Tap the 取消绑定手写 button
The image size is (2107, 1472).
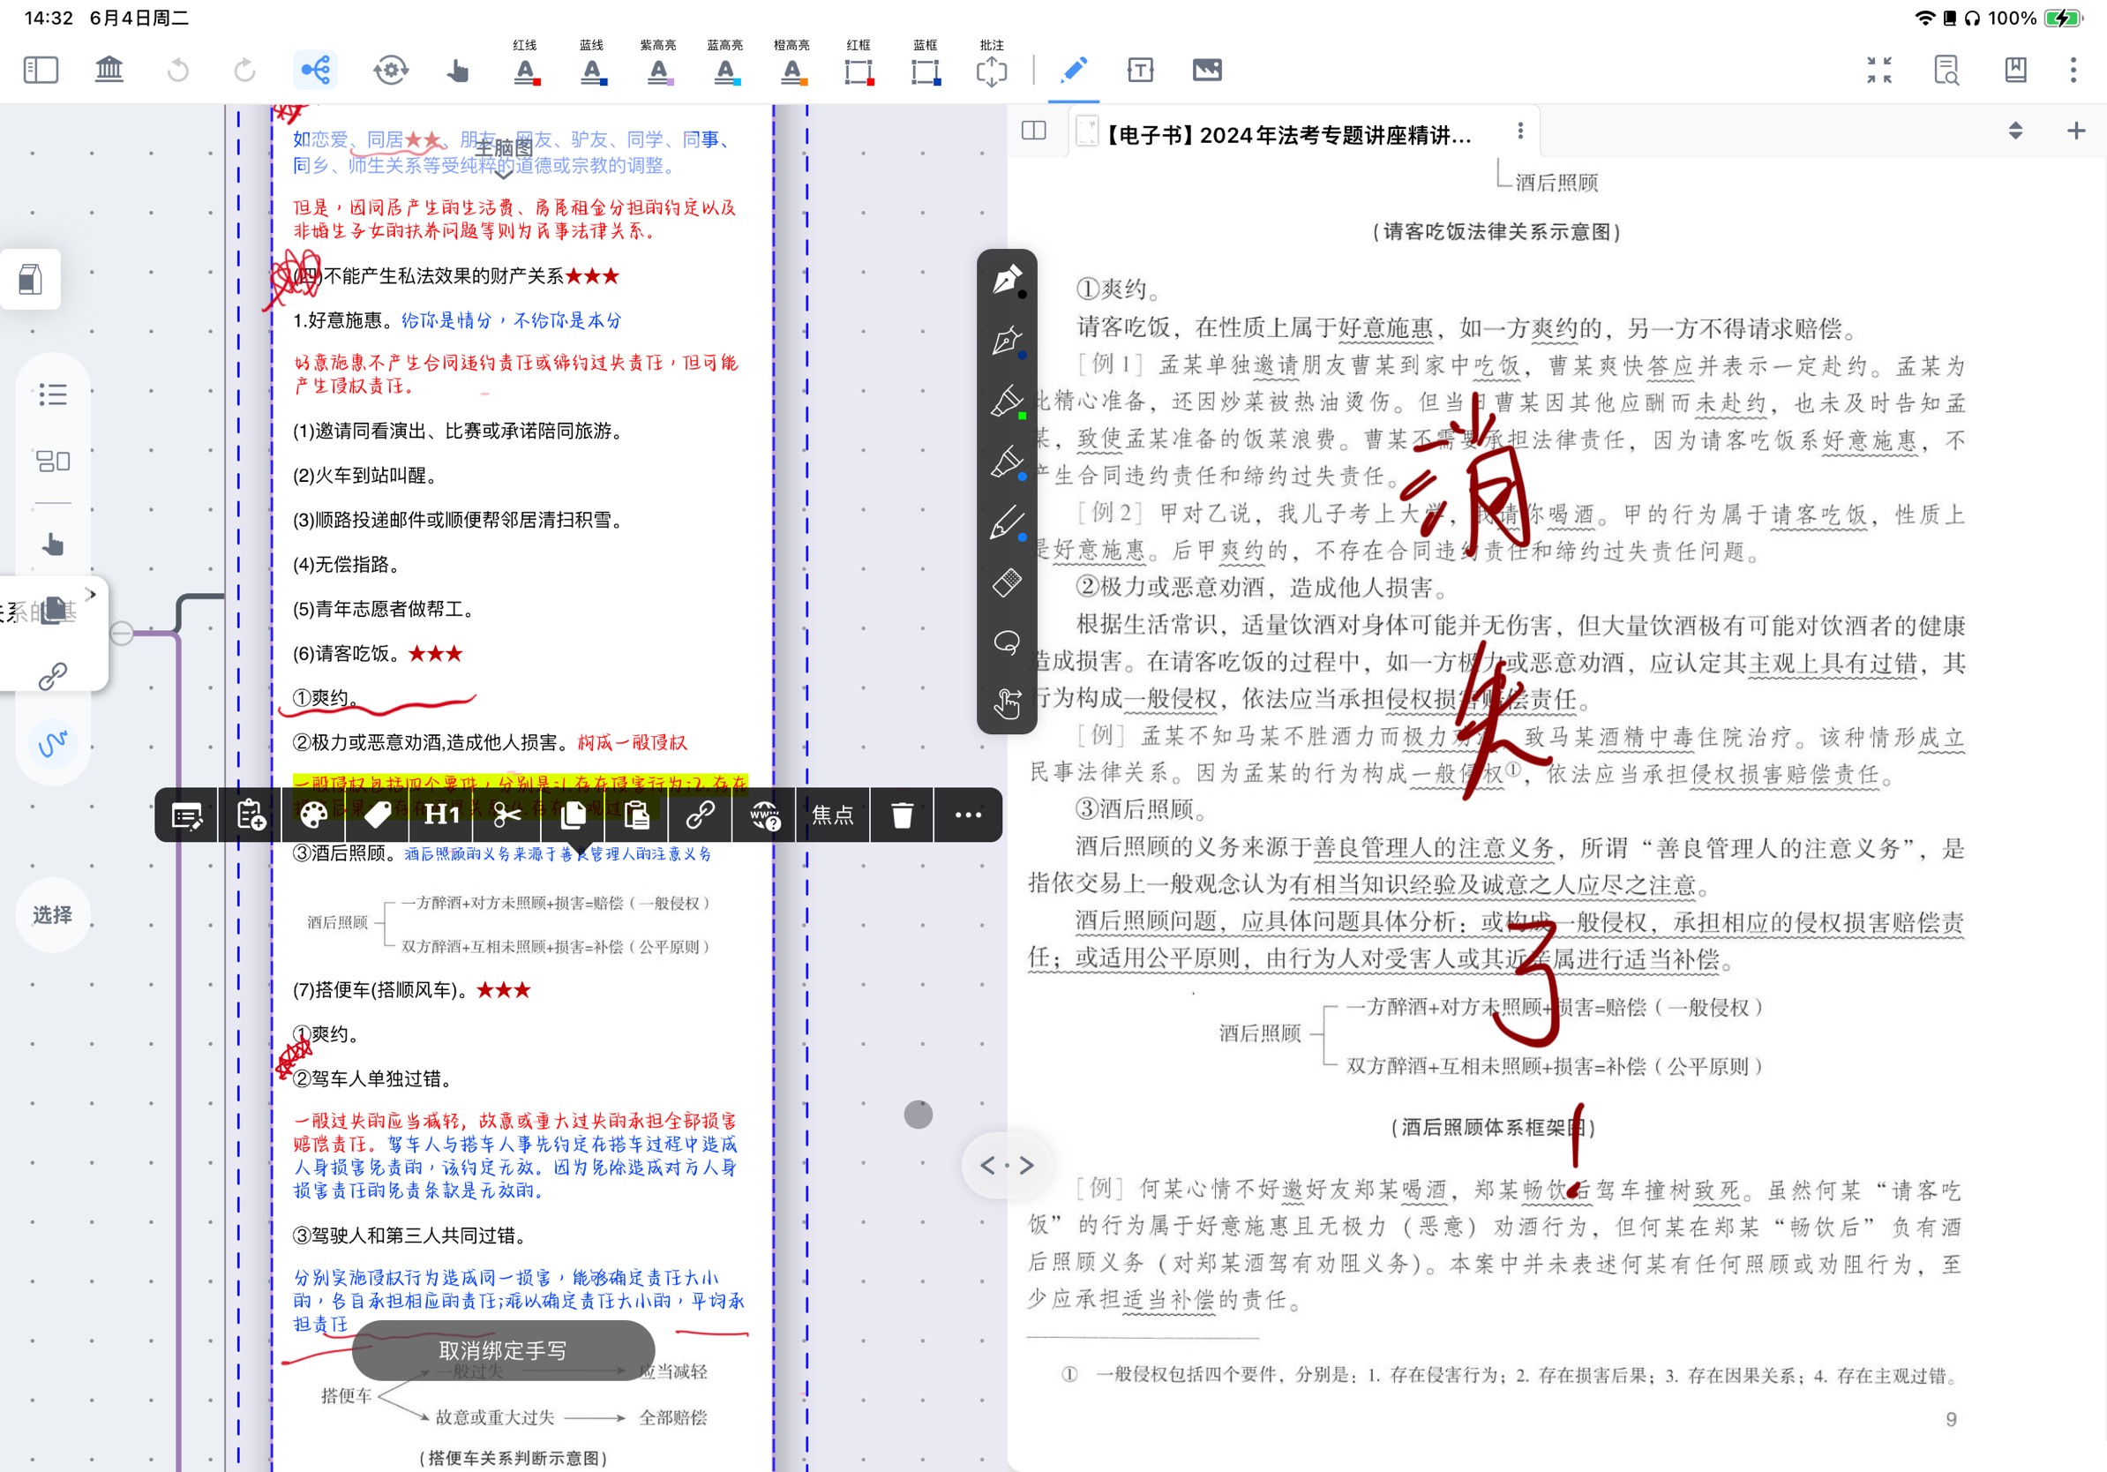(x=503, y=1350)
